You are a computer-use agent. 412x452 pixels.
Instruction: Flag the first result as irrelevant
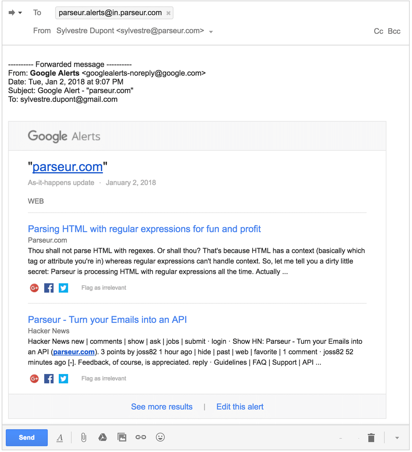(x=103, y=288)
